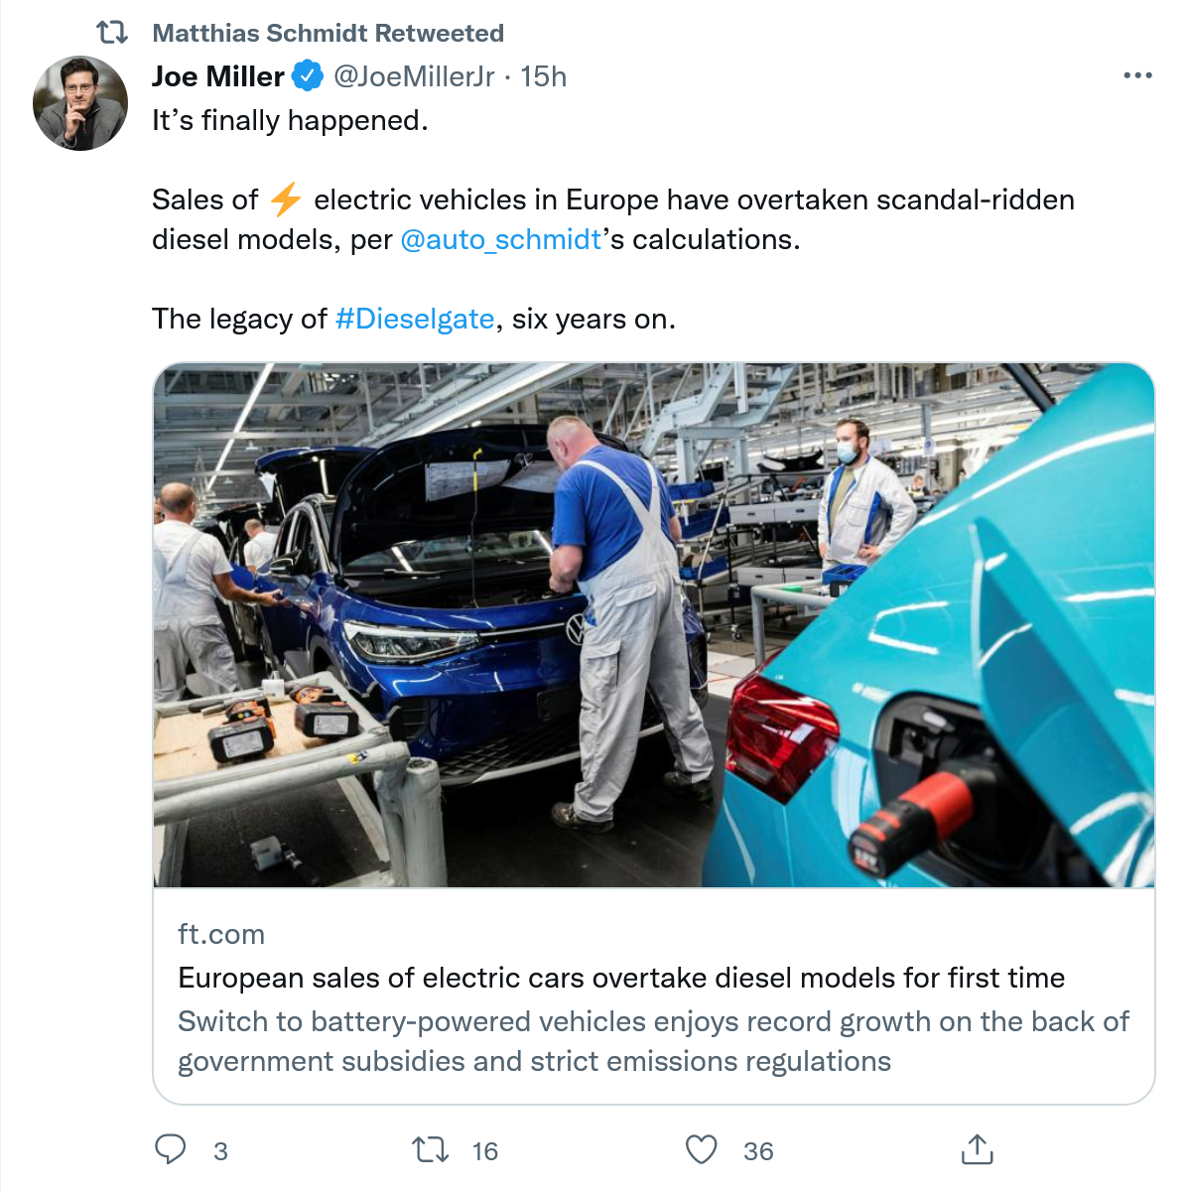1187x1192 pixels.
Task: Click the #Dieselgate hashtag
Action: point(415,319)
